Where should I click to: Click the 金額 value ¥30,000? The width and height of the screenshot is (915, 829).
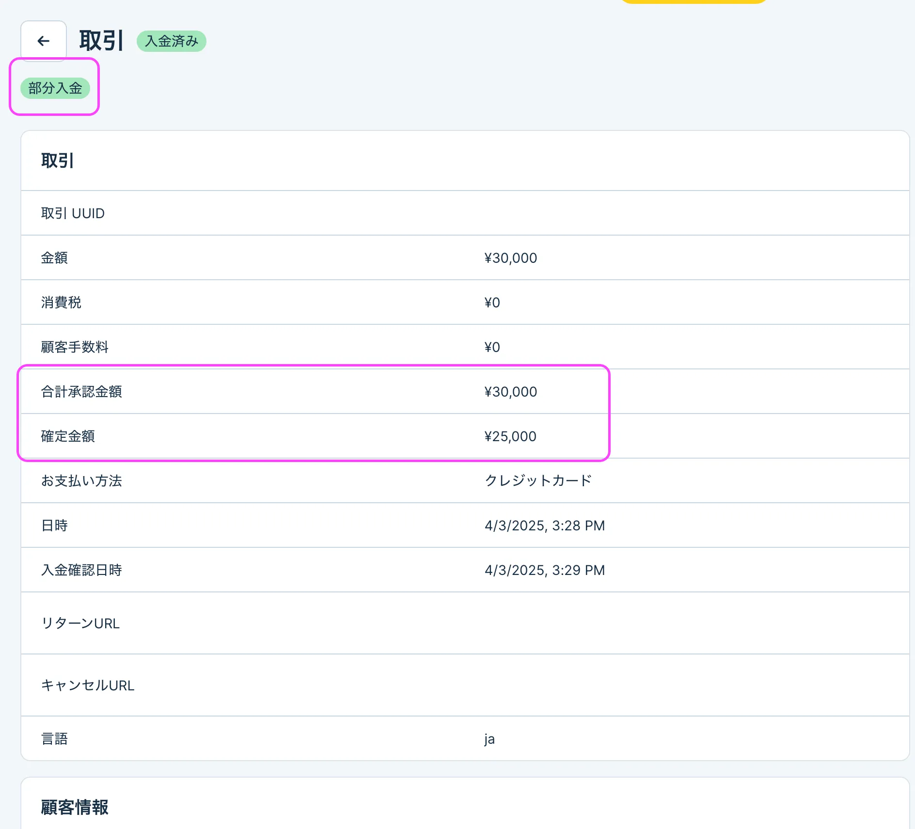coord(510,258)
